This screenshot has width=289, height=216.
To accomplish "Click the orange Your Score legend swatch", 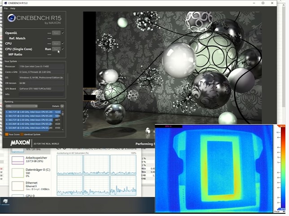I will pyautogui.click(x=6, y=134).
